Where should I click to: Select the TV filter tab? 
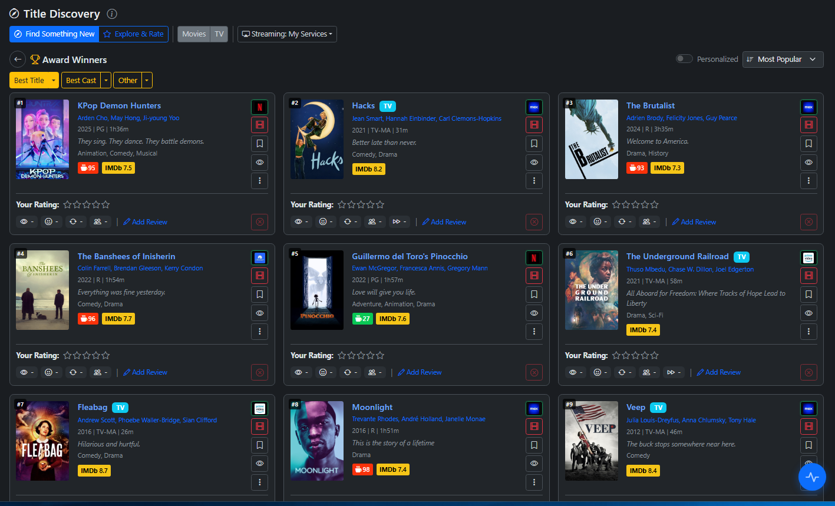click(219, 34)
